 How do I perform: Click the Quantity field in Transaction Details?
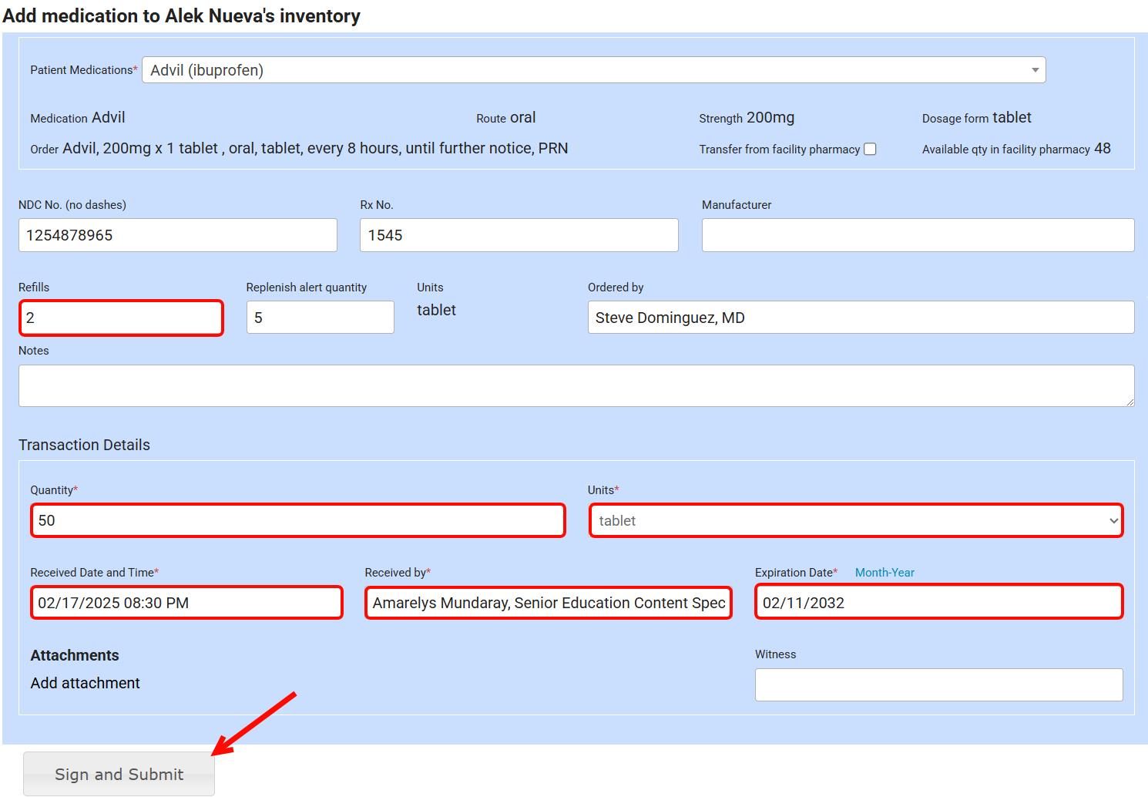[x=297, y=520]
